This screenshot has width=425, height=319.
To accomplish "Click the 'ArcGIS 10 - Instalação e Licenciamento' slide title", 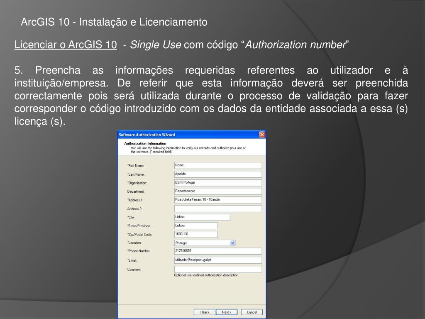I will [114, 22].
